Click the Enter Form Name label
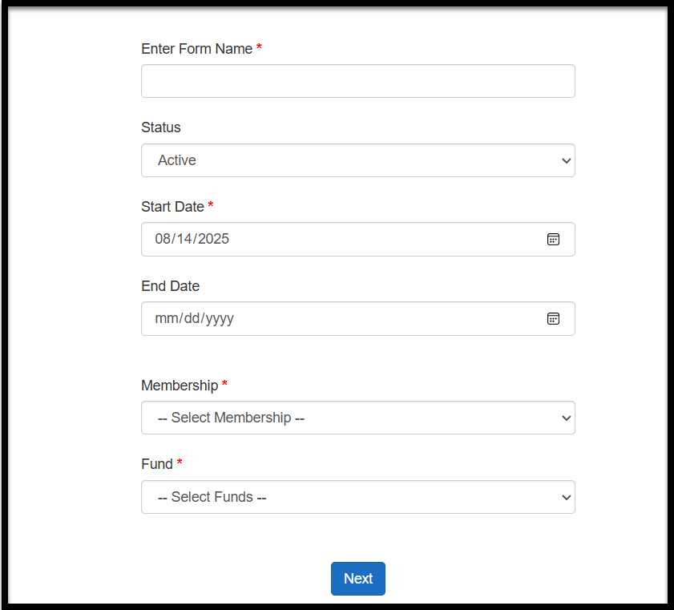 tap(197, 49)
